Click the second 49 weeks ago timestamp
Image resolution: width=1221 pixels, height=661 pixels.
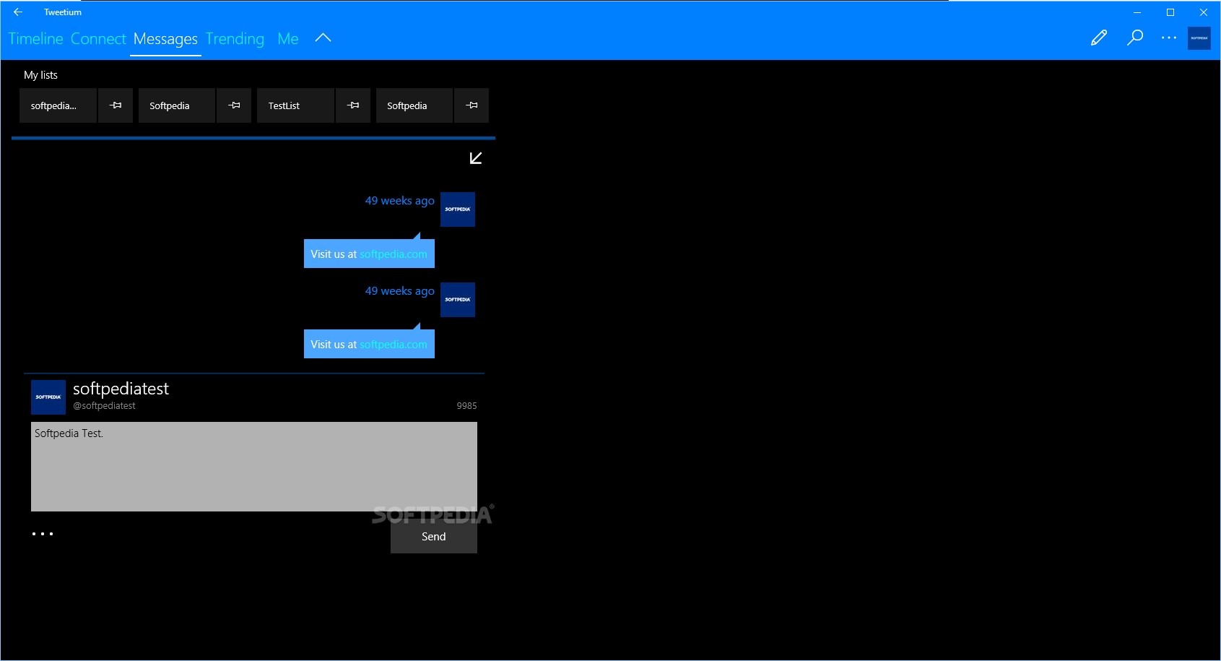(x=399, y=291)
